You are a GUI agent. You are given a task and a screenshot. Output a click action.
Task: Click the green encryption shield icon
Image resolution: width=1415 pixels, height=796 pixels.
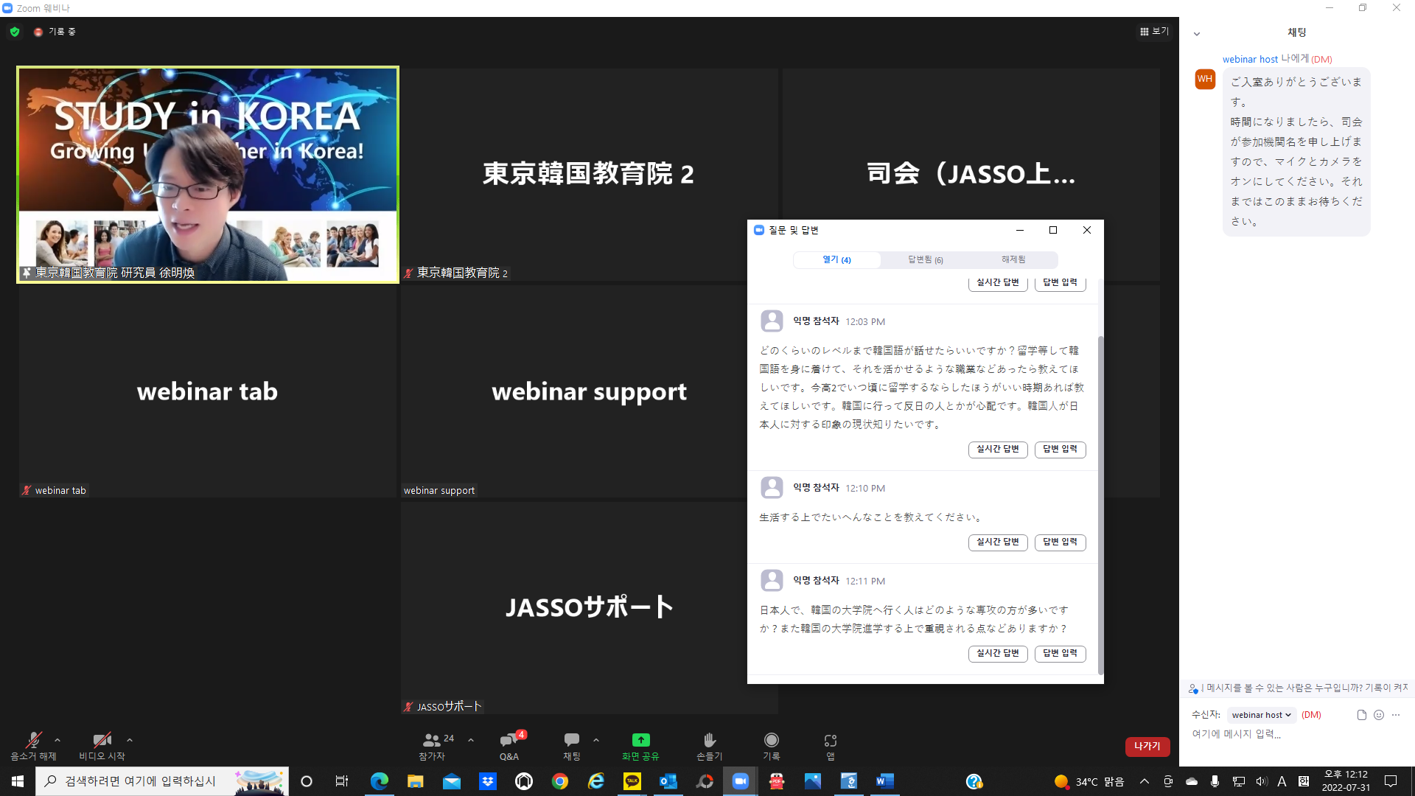pyautogui.click(x=15, y=32)
